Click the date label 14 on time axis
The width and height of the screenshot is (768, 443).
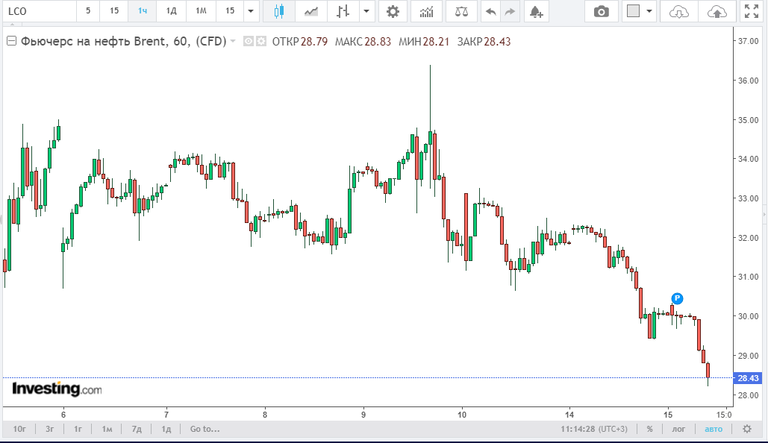point(570,415)
